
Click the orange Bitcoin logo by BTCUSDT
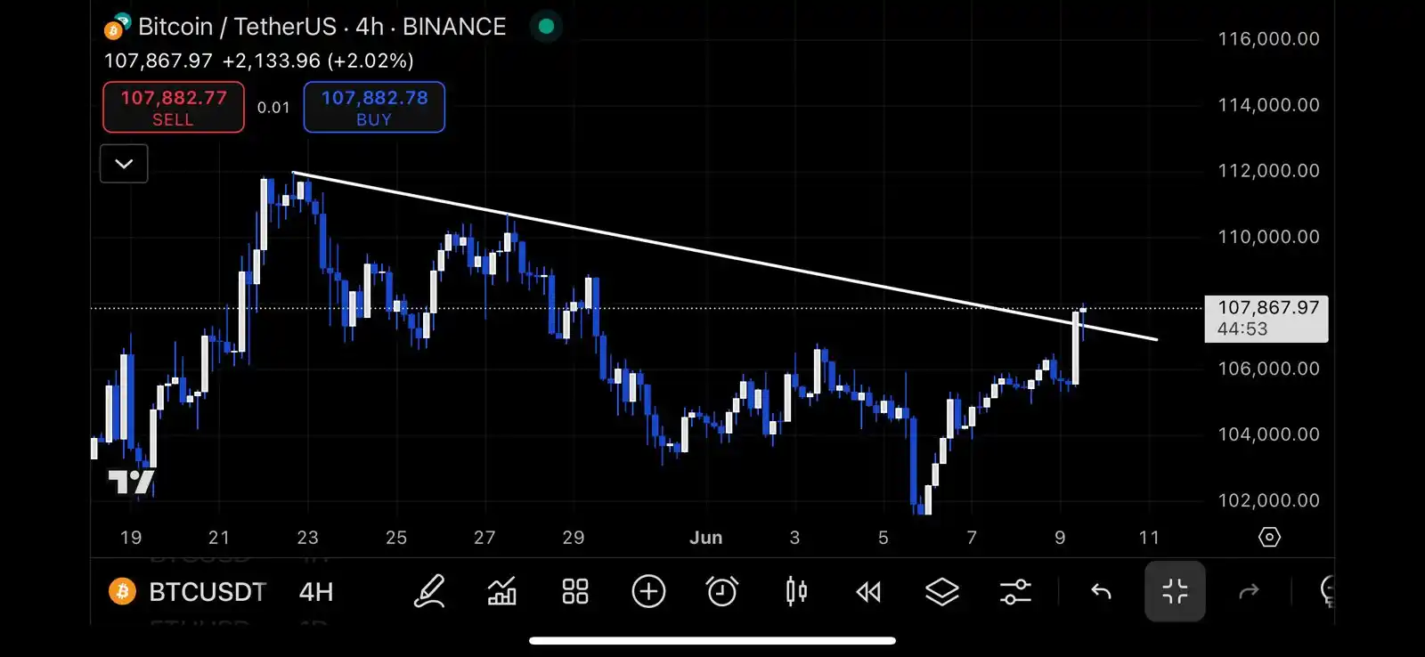[x=122, y=592]
